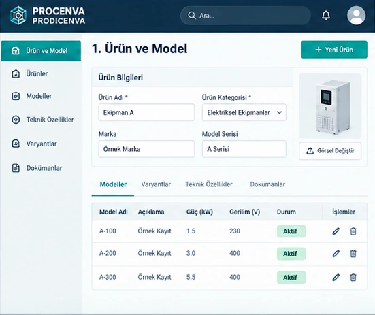The height and width of the screenshot is (315, 375).
Task: Open the user profile avatar
Action: click(356, 16)
